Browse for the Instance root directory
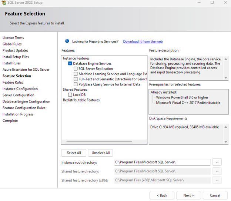 pos(217,162)
